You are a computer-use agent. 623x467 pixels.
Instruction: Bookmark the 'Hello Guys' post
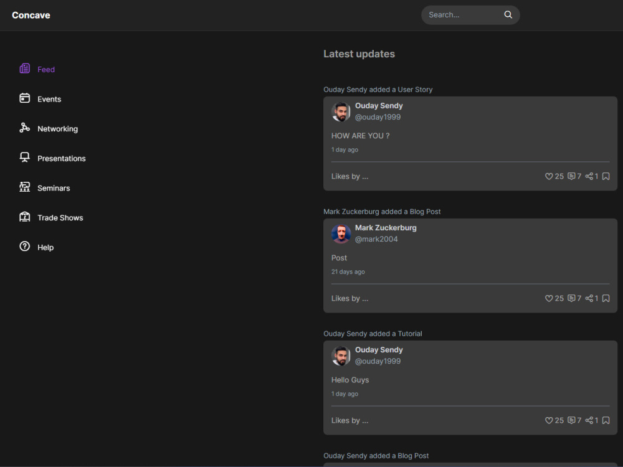pos(606,420)
